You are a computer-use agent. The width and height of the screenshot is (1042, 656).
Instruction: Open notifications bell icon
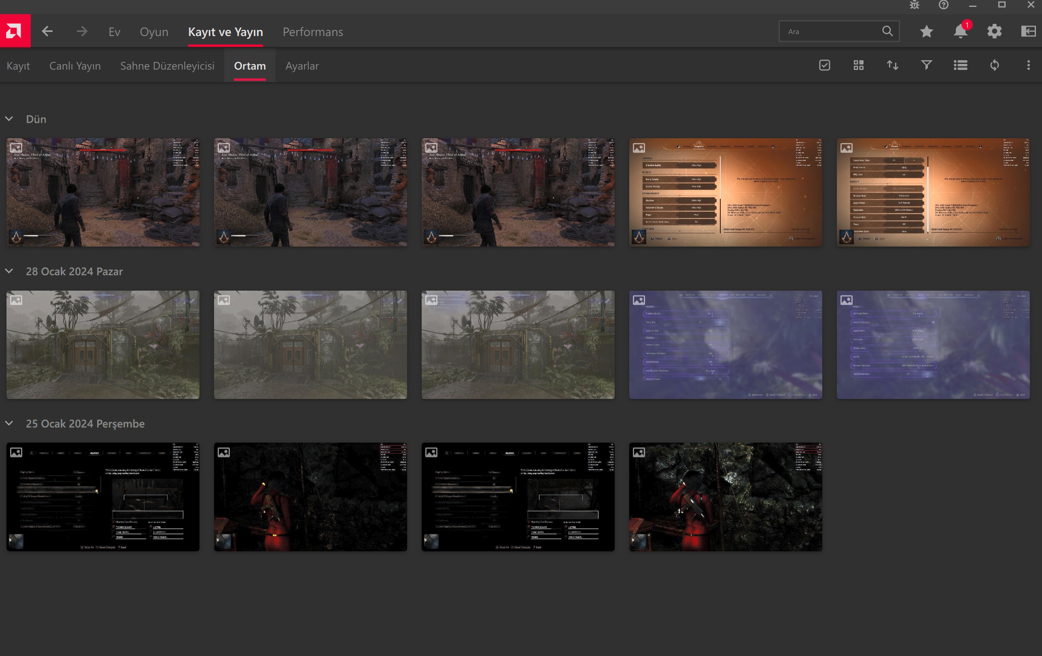tap(961, 31)
